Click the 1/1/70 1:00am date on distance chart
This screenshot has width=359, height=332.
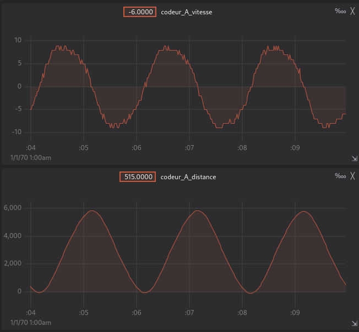point(31,323)
